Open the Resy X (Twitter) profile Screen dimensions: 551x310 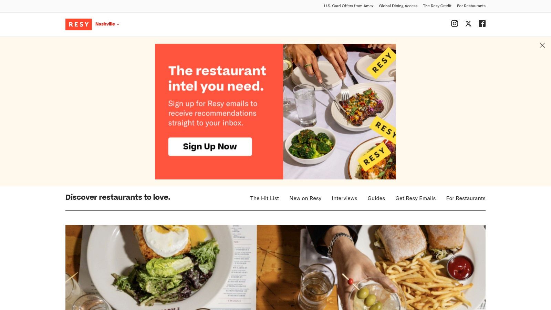pyautogui.click(x=468, y=23)
